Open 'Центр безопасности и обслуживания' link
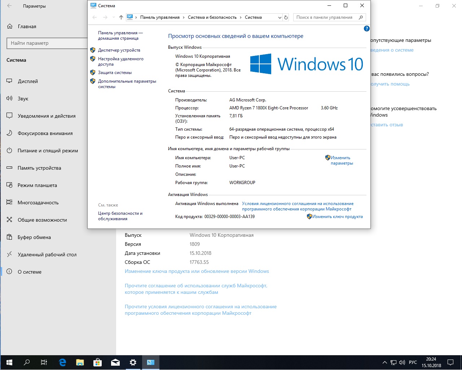 (x=120, y=216)
